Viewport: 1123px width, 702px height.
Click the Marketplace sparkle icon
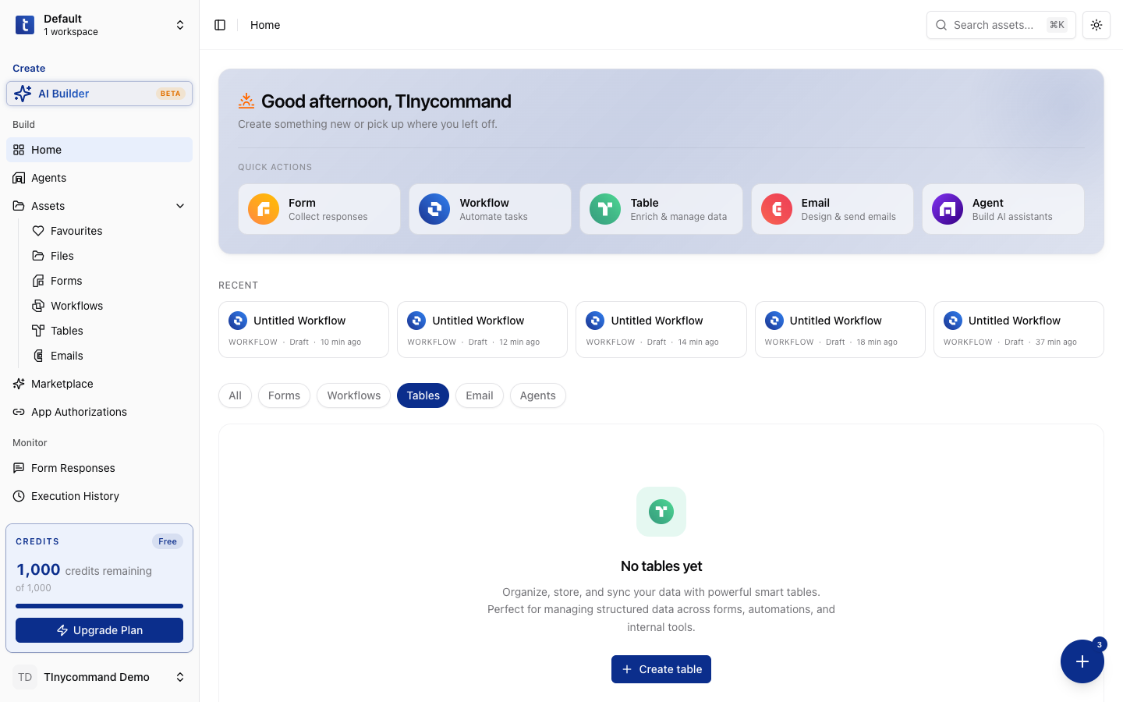(x=19, y=384)
